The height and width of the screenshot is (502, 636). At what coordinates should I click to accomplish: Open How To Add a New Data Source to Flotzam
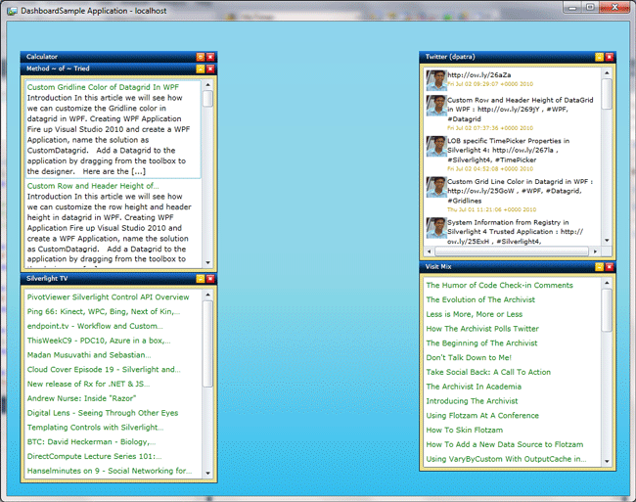point(505,445)
